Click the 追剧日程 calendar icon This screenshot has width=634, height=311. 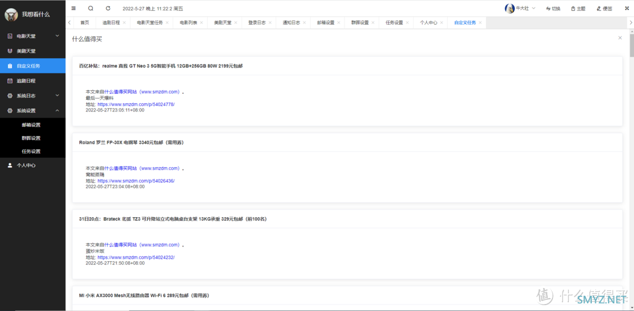coord(10,80)
